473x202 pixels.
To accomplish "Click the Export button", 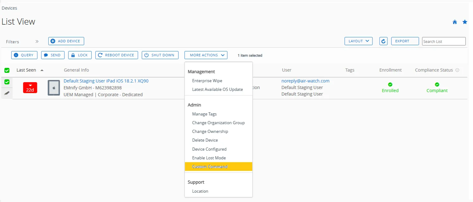I will click(405, 41).
